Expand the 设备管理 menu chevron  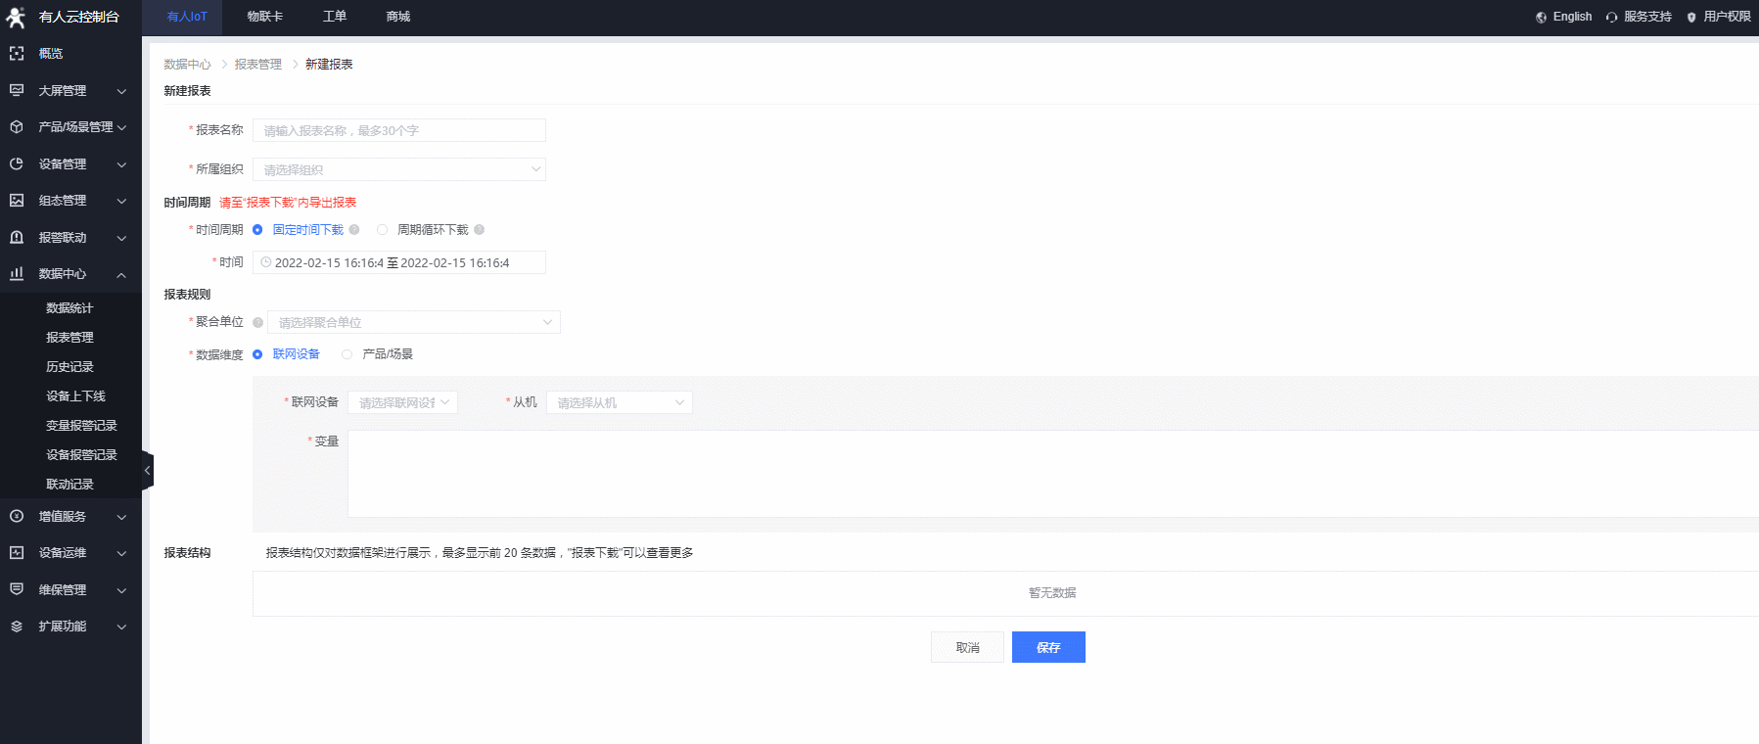121,164
